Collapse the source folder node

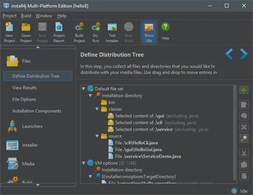click(x=97, y=136)
